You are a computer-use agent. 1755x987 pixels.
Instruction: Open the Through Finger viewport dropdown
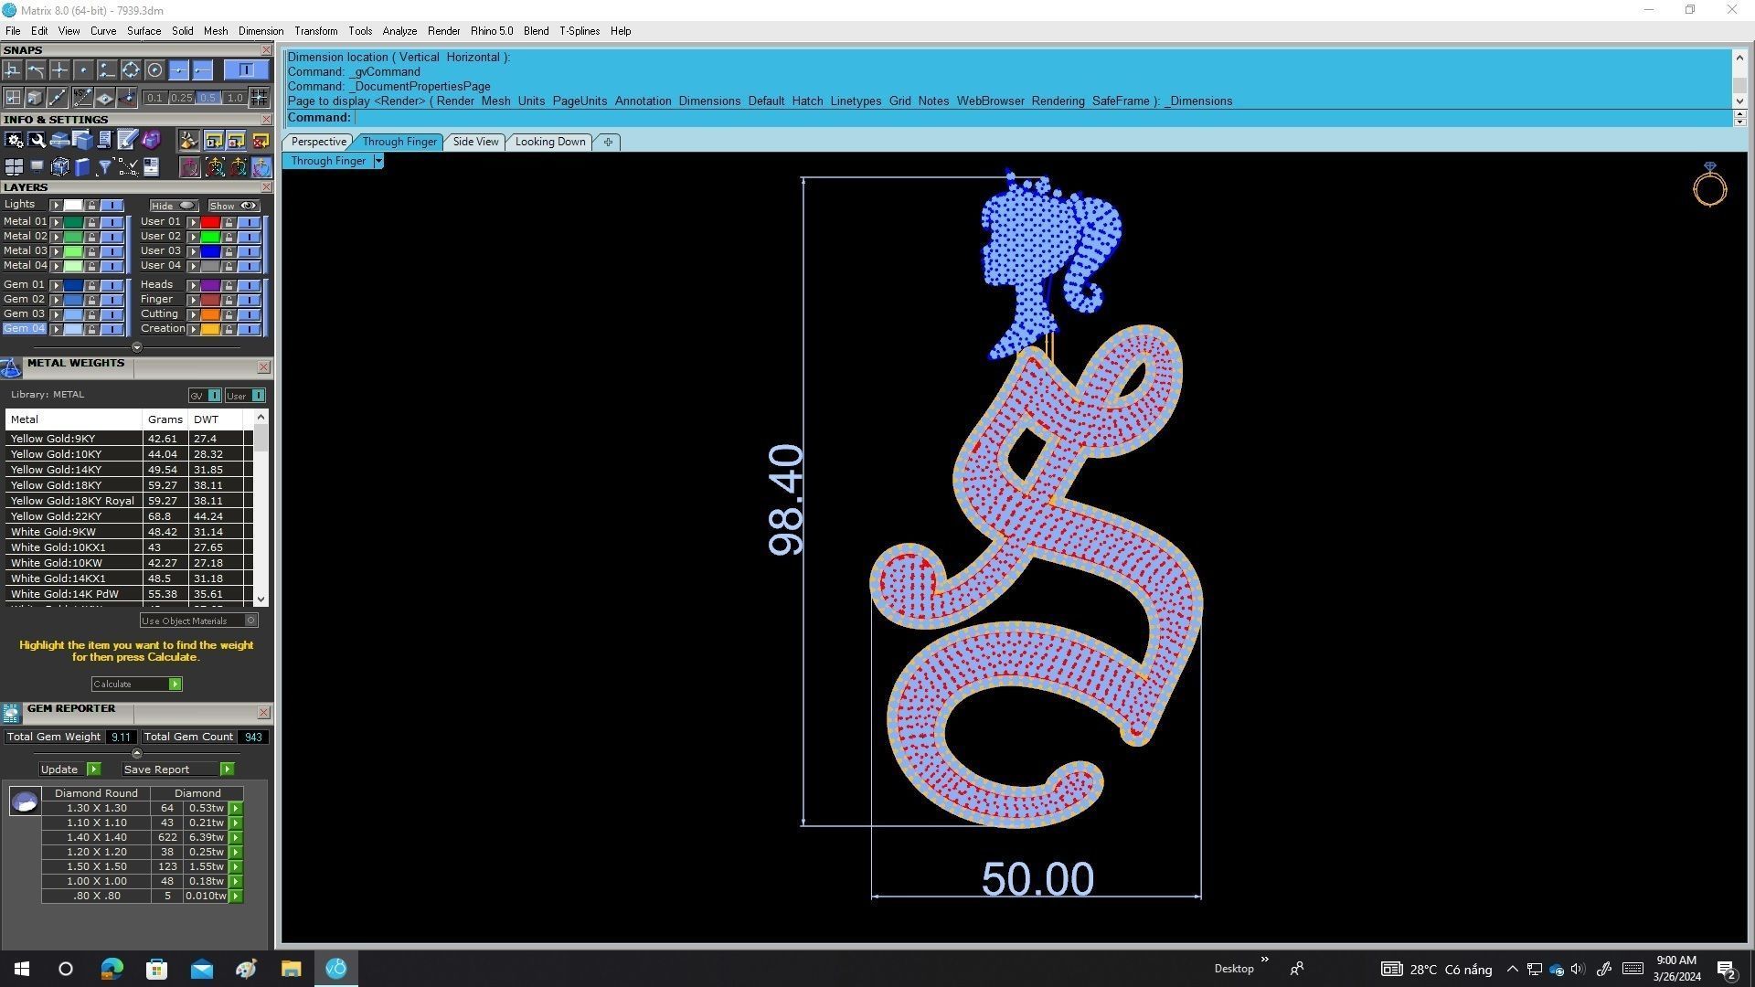pyautogui.click(x=378, y=162)
